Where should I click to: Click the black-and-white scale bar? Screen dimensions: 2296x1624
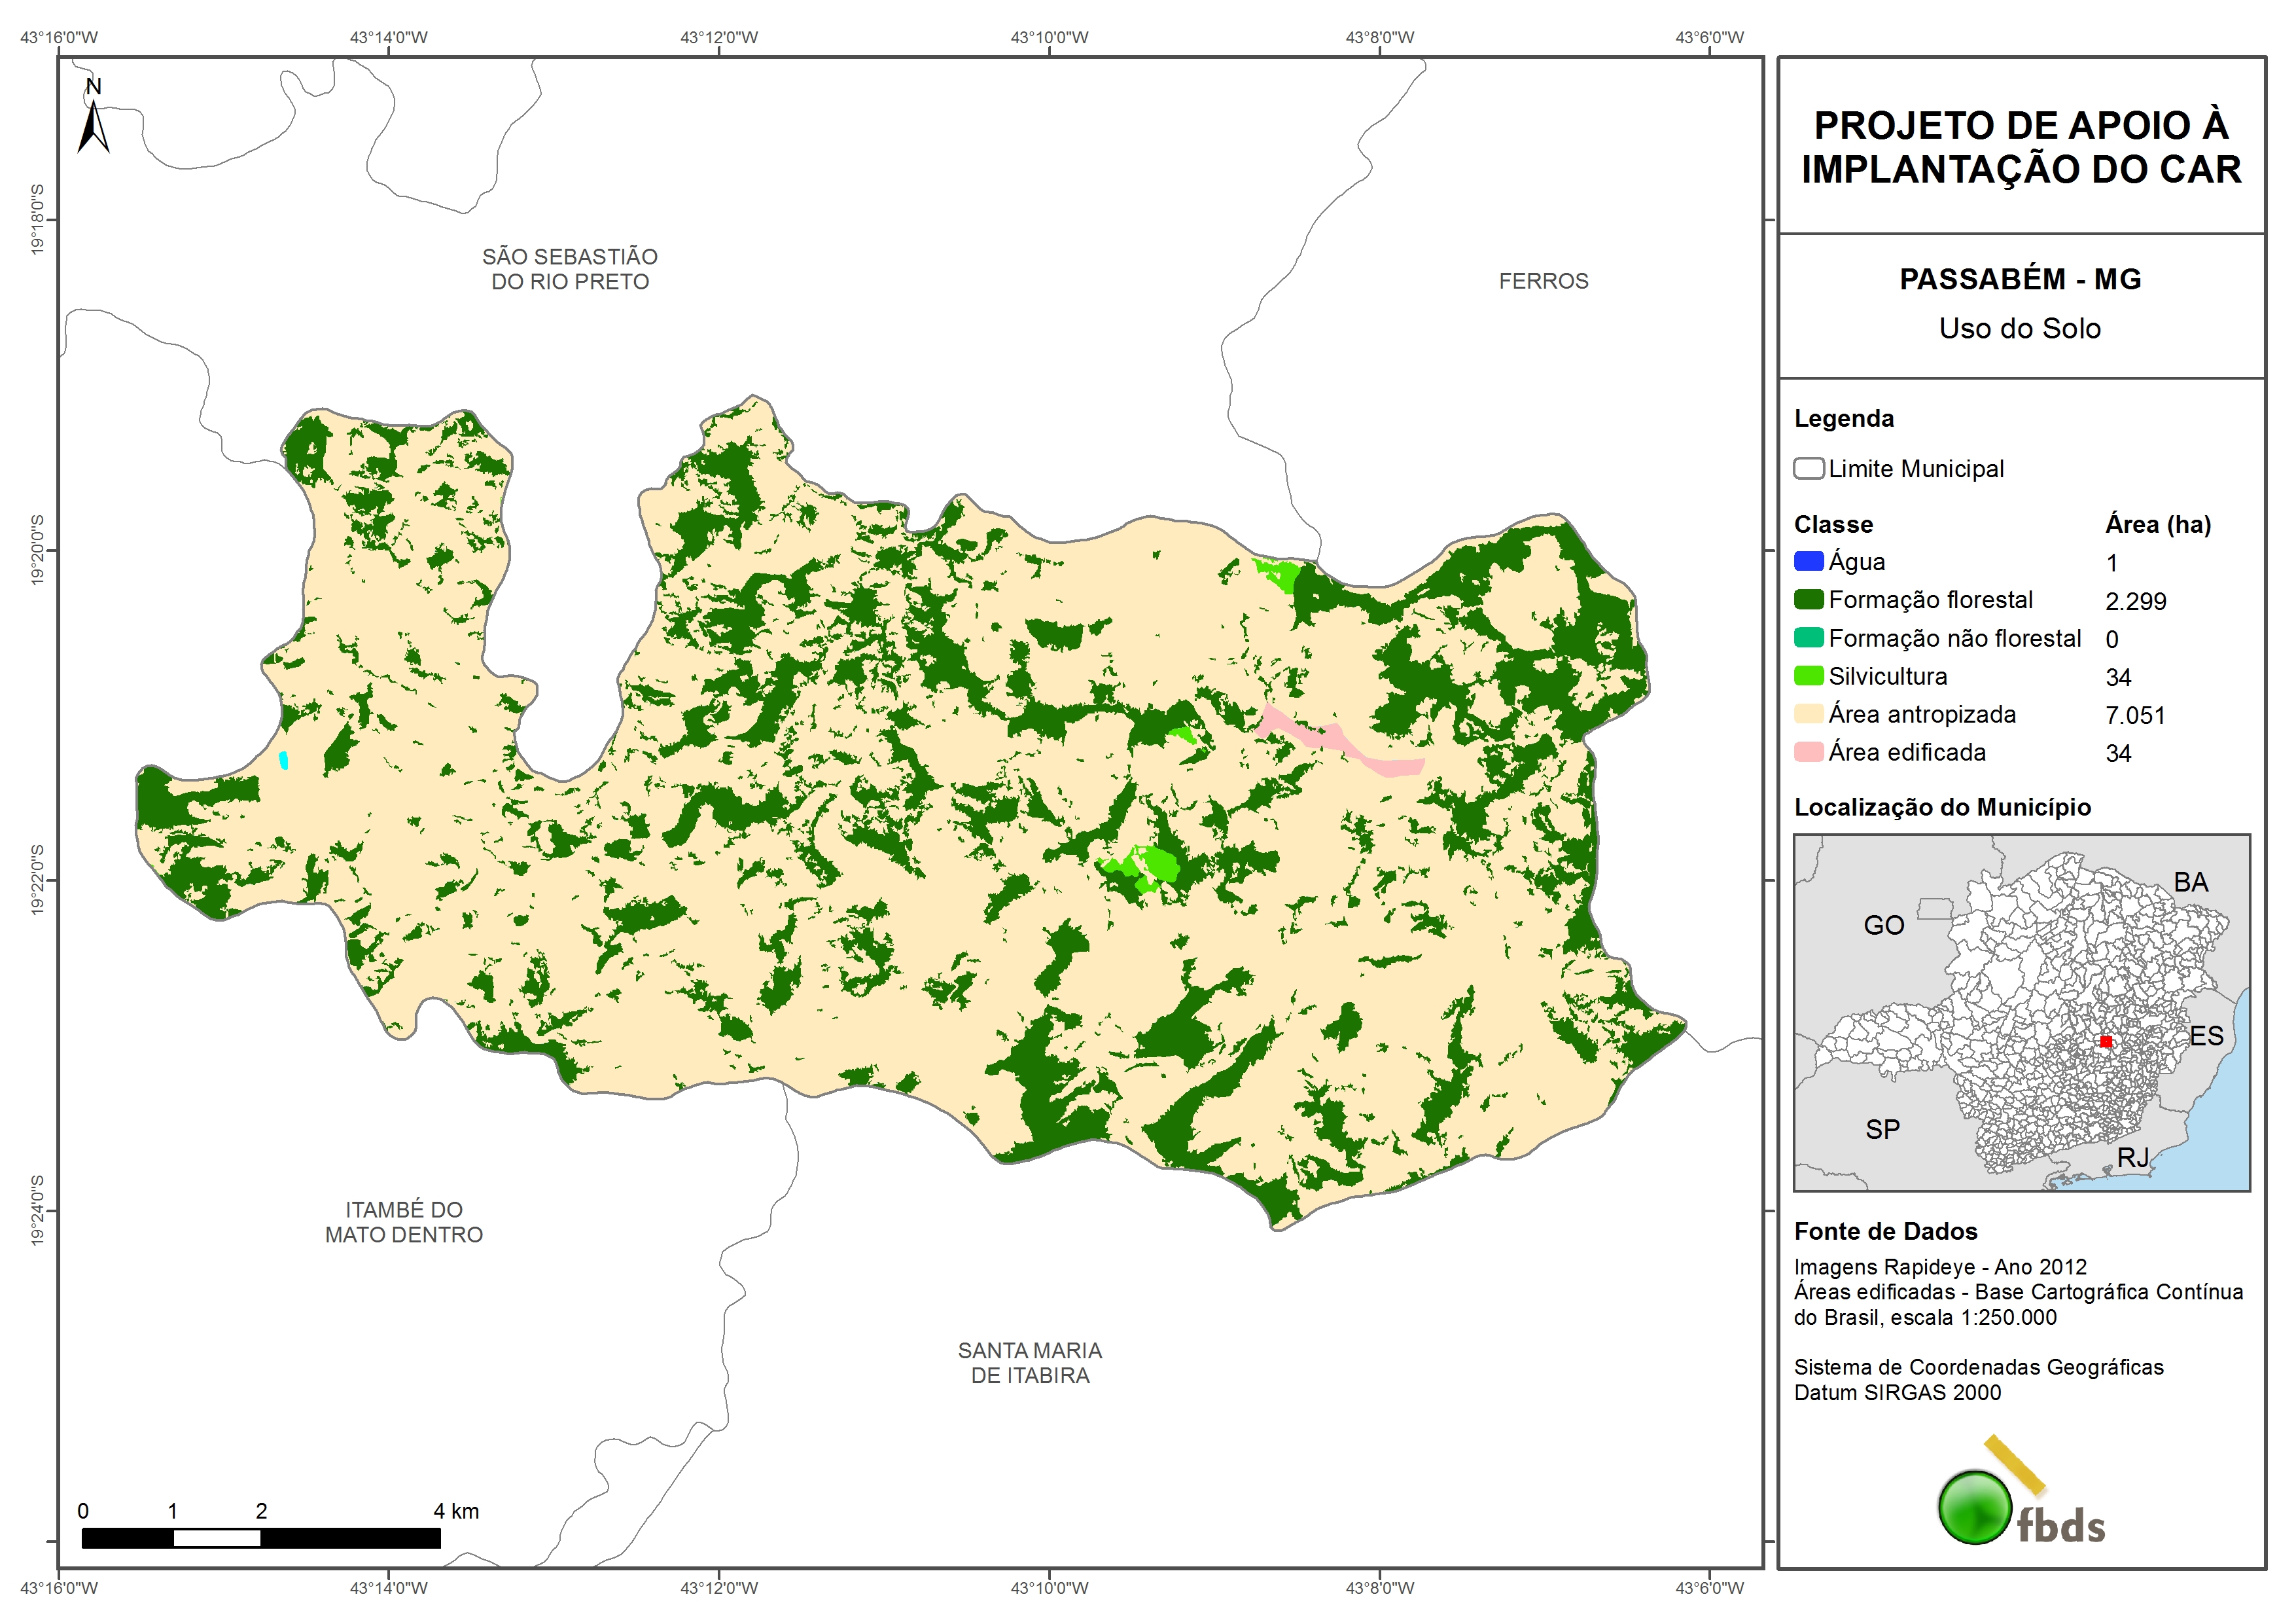point(260,1538)
